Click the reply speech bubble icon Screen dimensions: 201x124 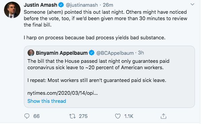(27, 116)
